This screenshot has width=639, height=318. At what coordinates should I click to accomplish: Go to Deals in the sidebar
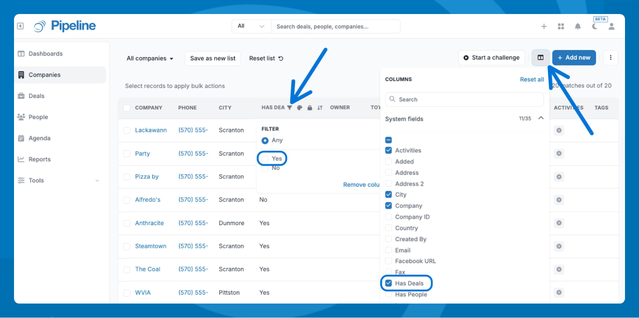(37, 96)
